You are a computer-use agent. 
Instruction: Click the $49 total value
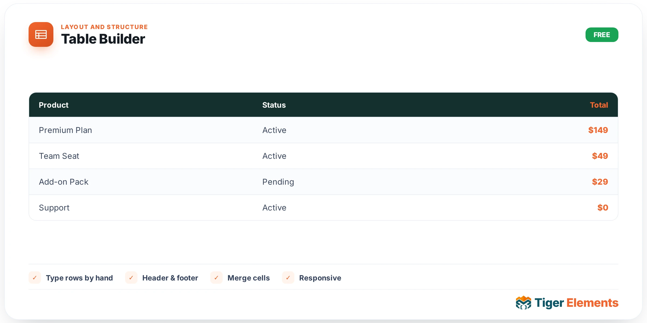click(x=600, y=156)
